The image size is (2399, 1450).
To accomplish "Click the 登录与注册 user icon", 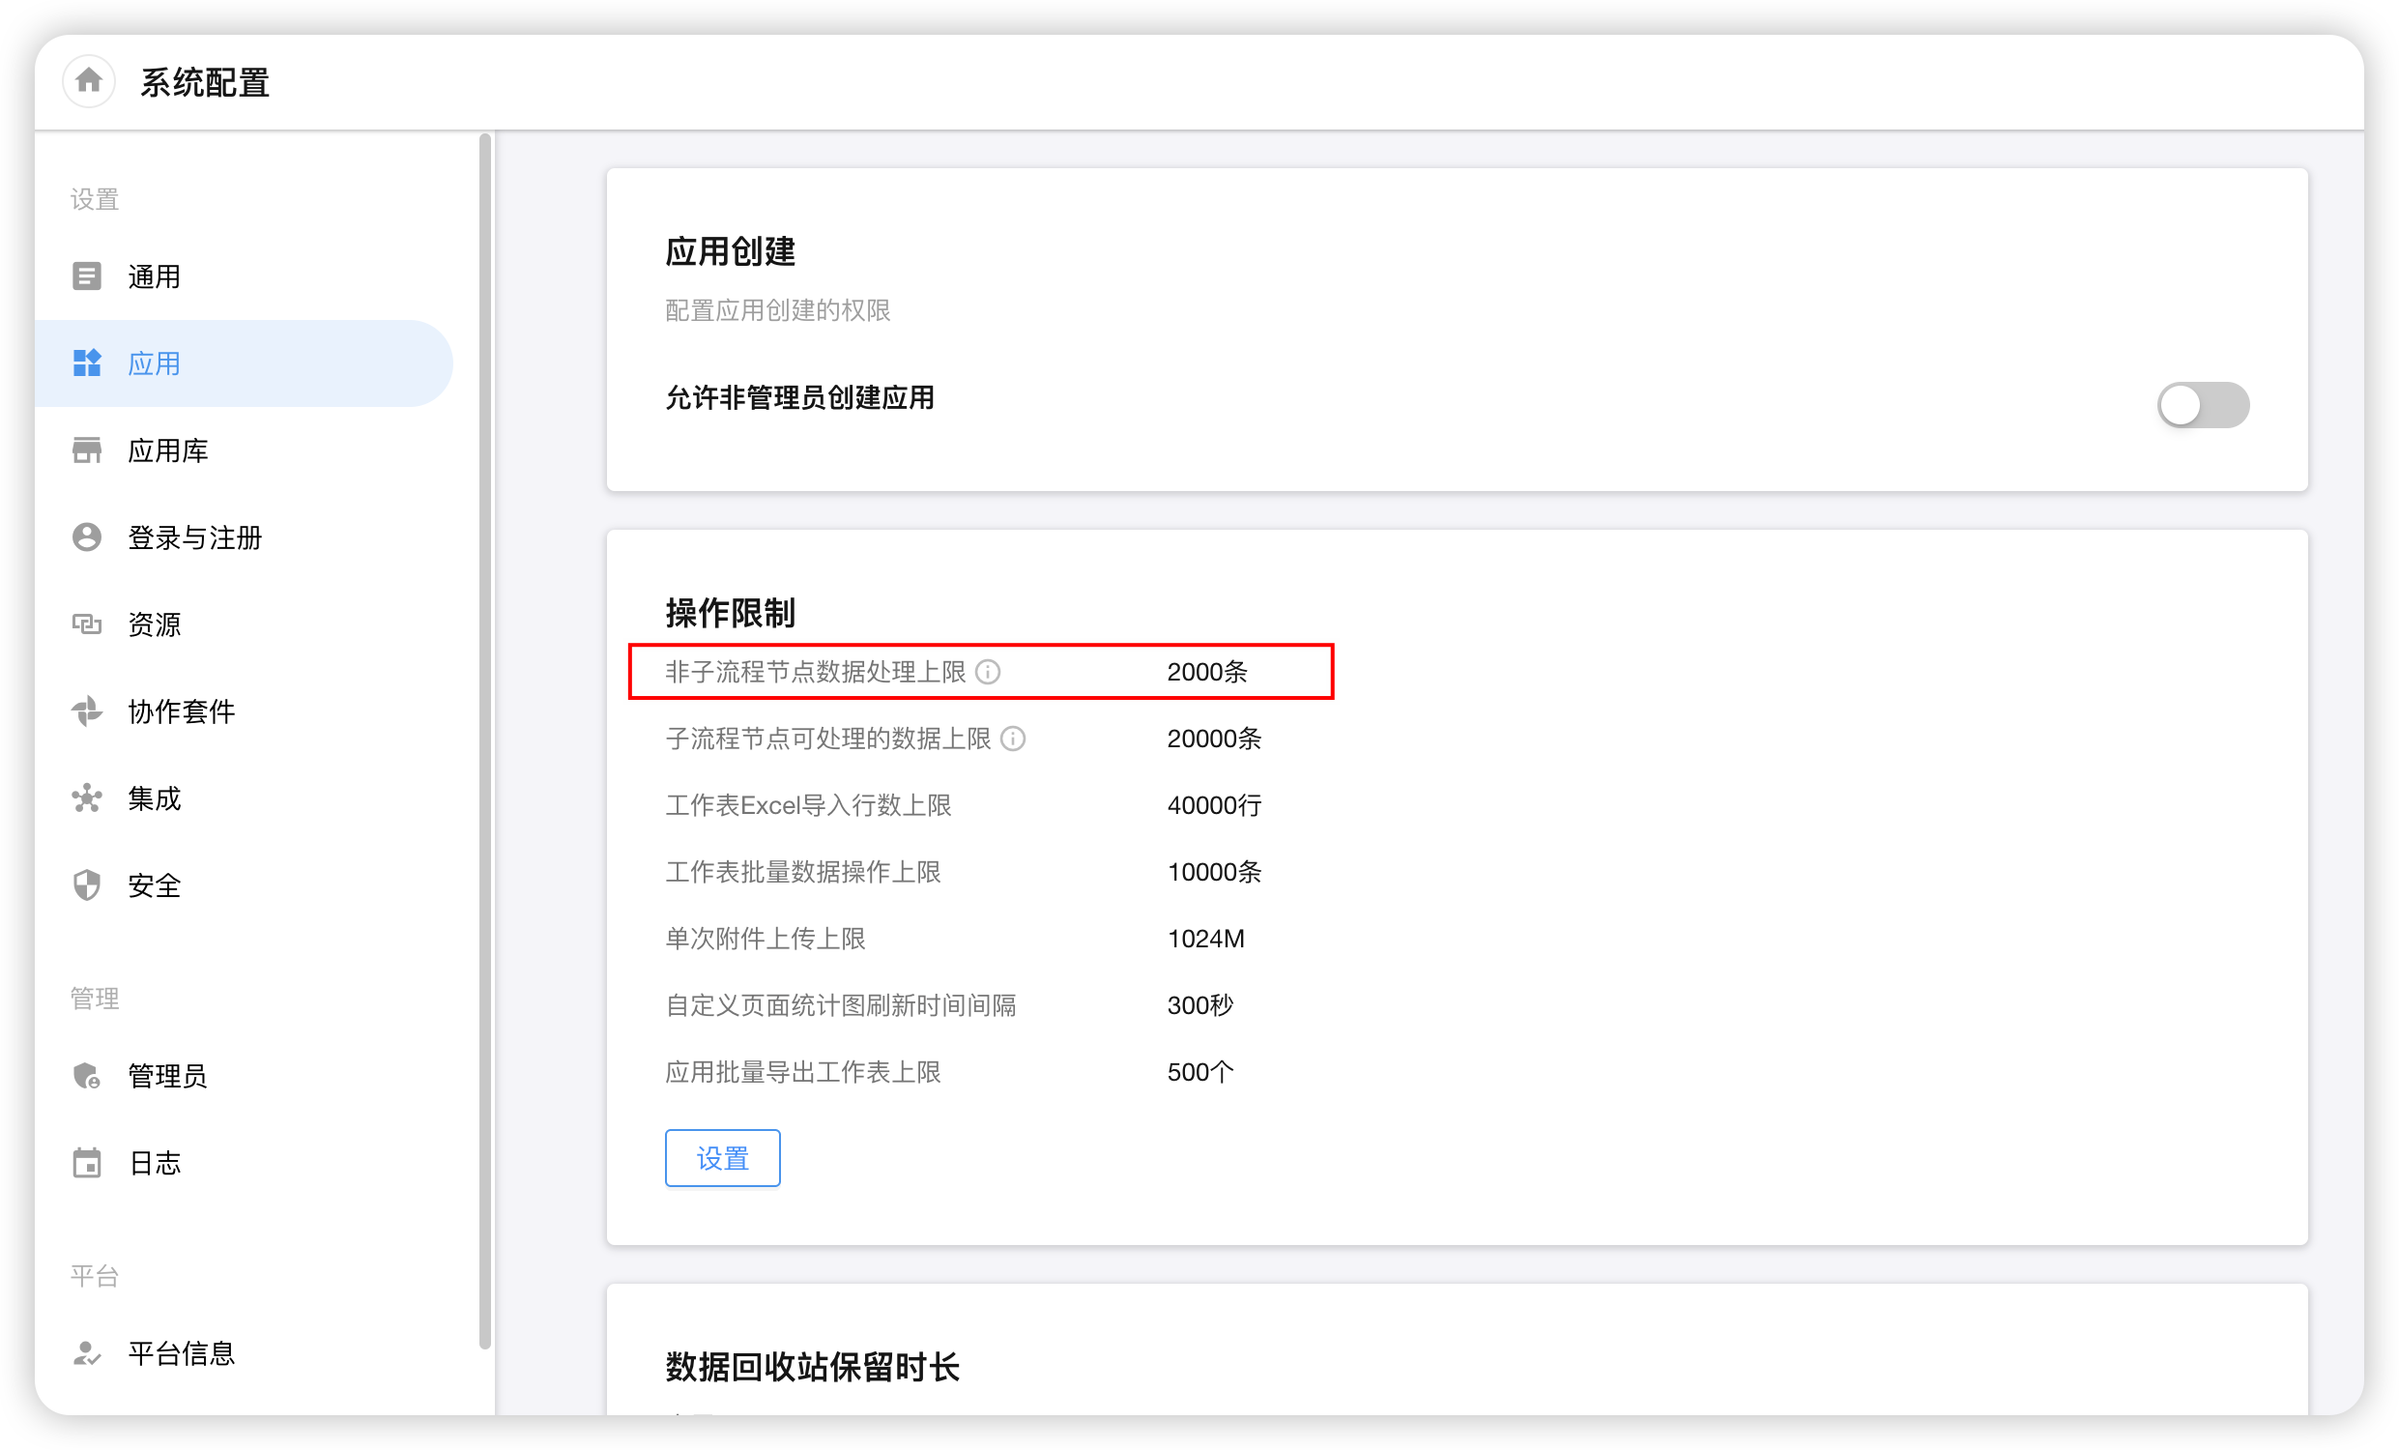I will [x=87, y=537].
